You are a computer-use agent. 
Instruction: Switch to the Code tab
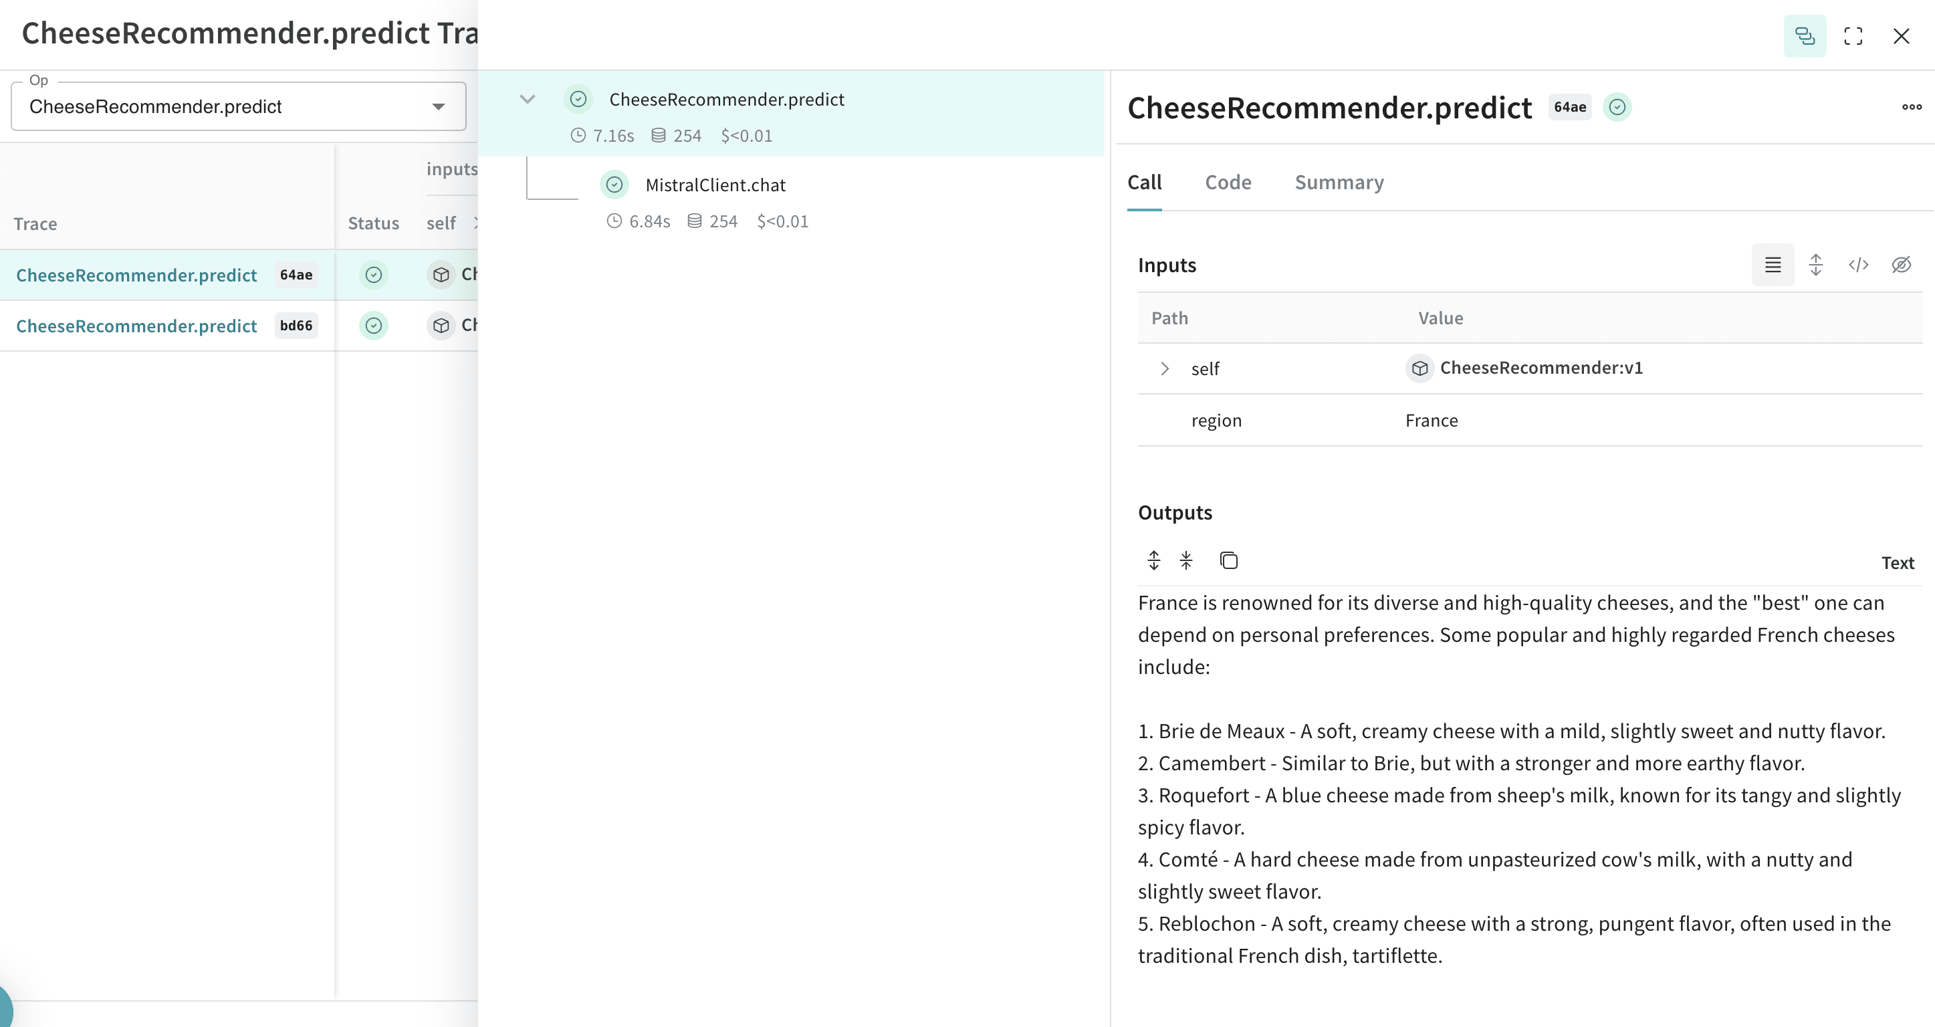(x=1228, y=183)
